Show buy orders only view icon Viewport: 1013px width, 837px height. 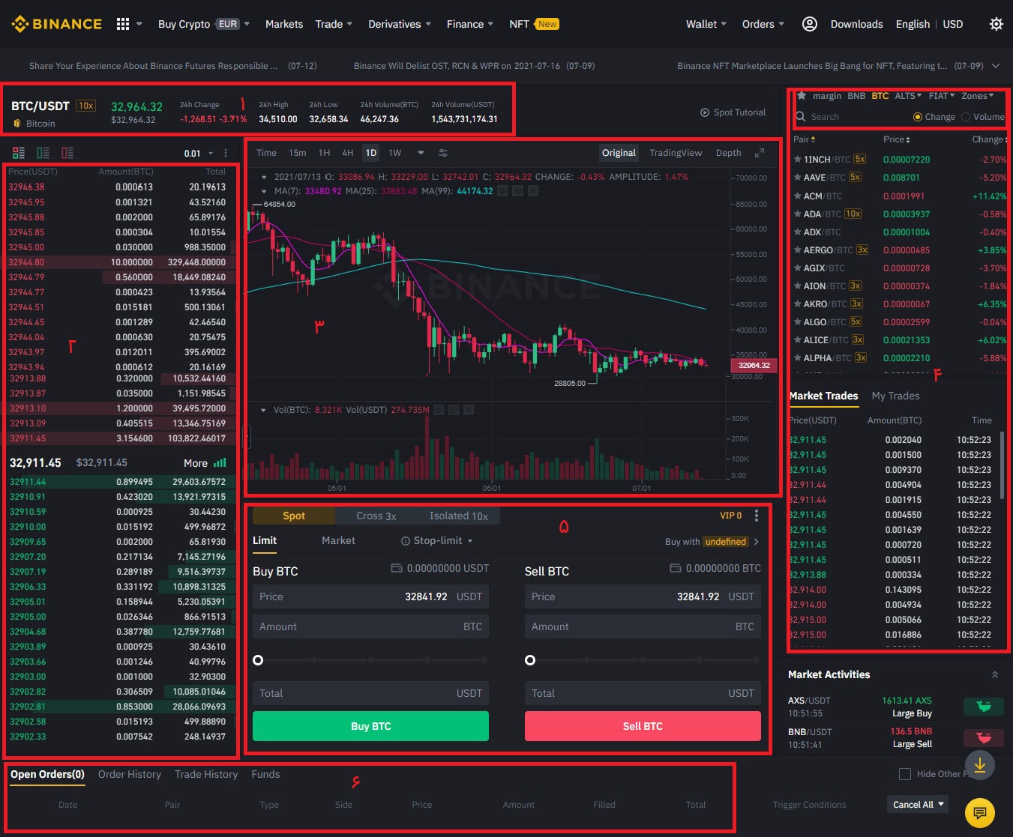(x=43, y=153)
